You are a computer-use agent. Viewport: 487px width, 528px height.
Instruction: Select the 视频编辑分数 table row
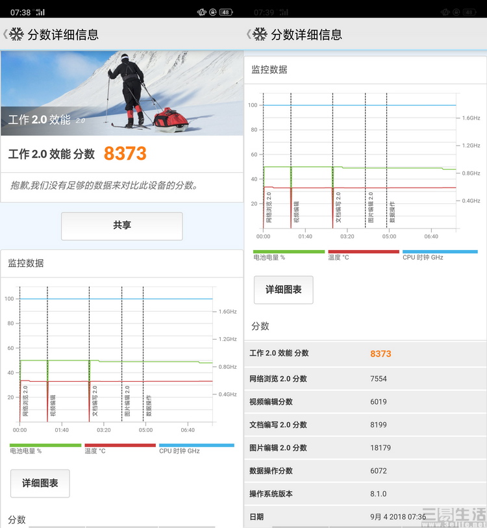[x=365, y=401]
